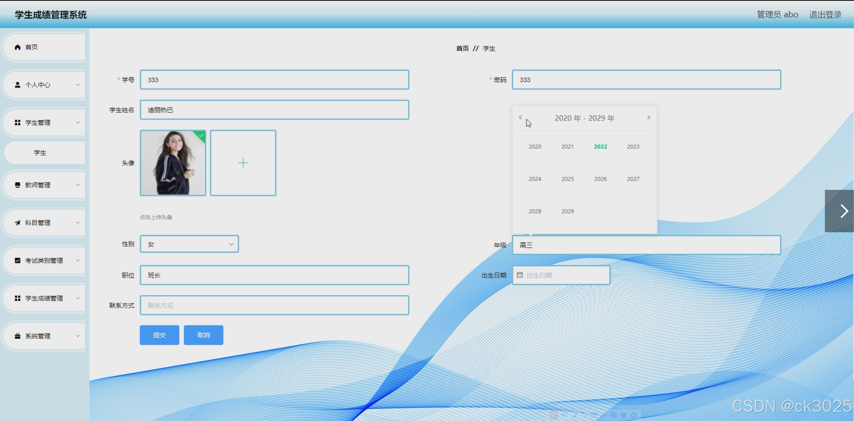Click the person icon for 个人中心

click(x=17, y=85)
